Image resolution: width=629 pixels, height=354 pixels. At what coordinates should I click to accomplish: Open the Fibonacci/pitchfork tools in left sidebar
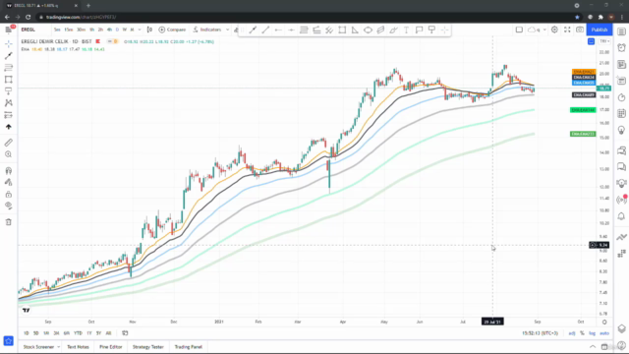(9, 68)
